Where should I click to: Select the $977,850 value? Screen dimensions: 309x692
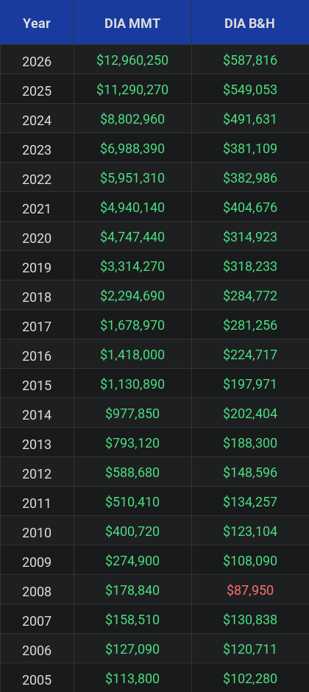[x=132, y=414]
